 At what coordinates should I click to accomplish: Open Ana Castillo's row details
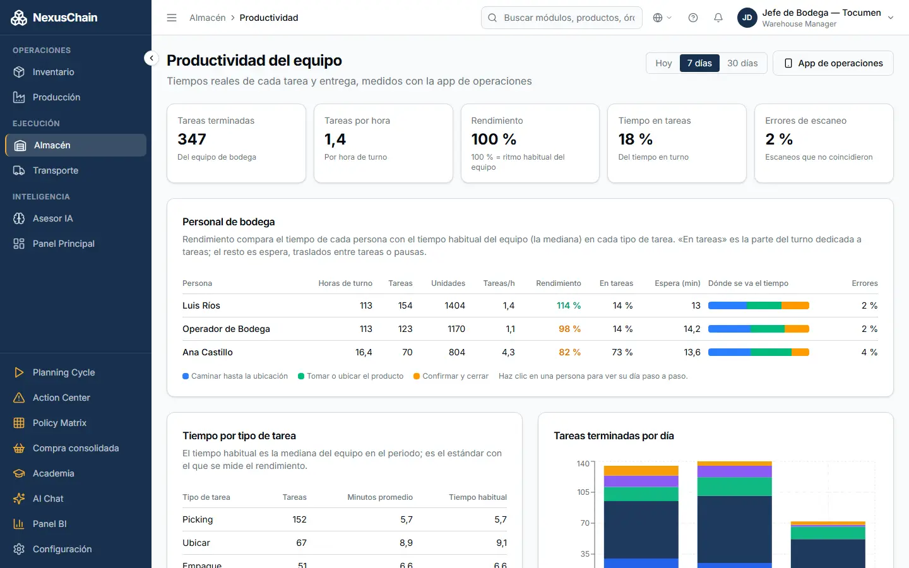[530, 352]
